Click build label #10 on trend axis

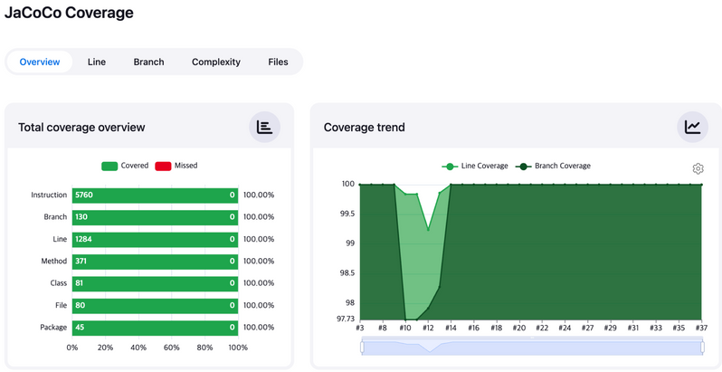(x=405, y=329)
